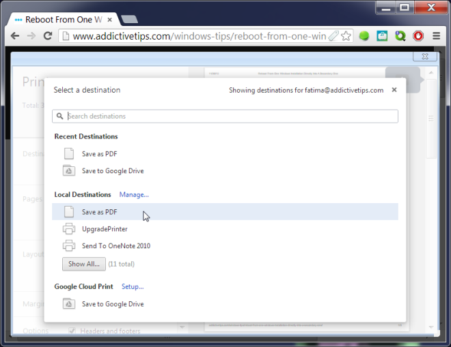451x347 pixels.
Task: Bookmark this page with the star icon
Action: (346, 36)
